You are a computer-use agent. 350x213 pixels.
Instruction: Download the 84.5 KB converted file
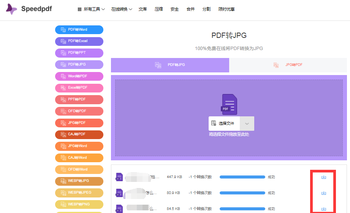(324, 209)
